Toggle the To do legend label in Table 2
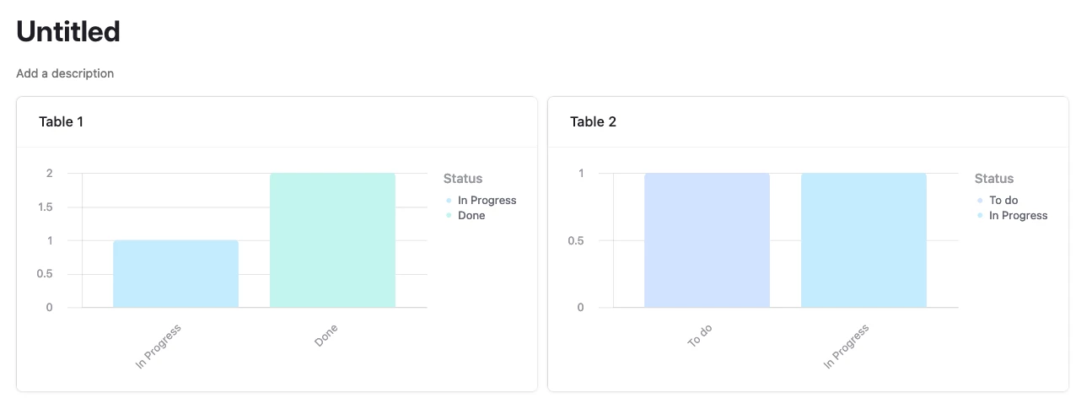Image resolution: width=1092 pixels, height=414 pixels. [1003, 201]
